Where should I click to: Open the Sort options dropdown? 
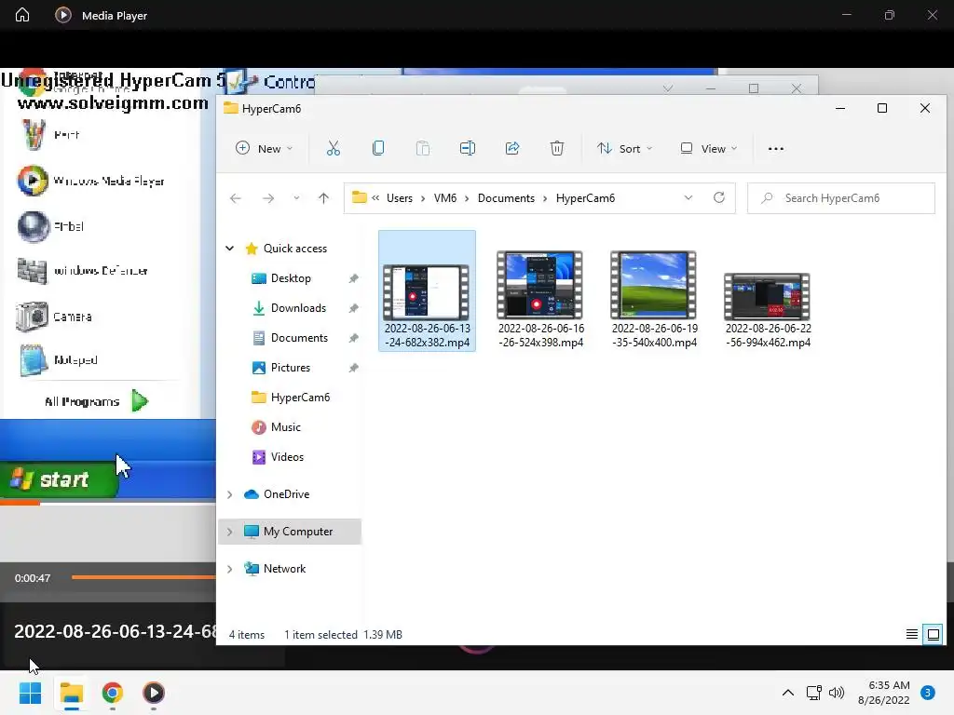coord(625,148)
